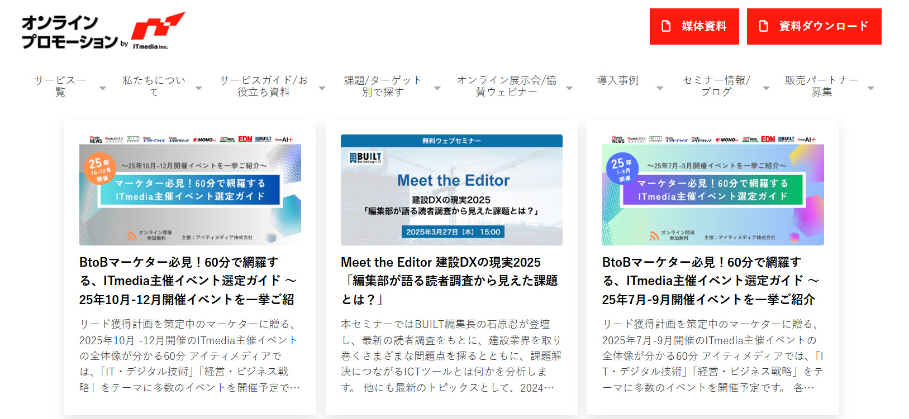Click the orange 25年 10-12月 badge
Screen dimensions: 909x419
[x=100, y=169]
